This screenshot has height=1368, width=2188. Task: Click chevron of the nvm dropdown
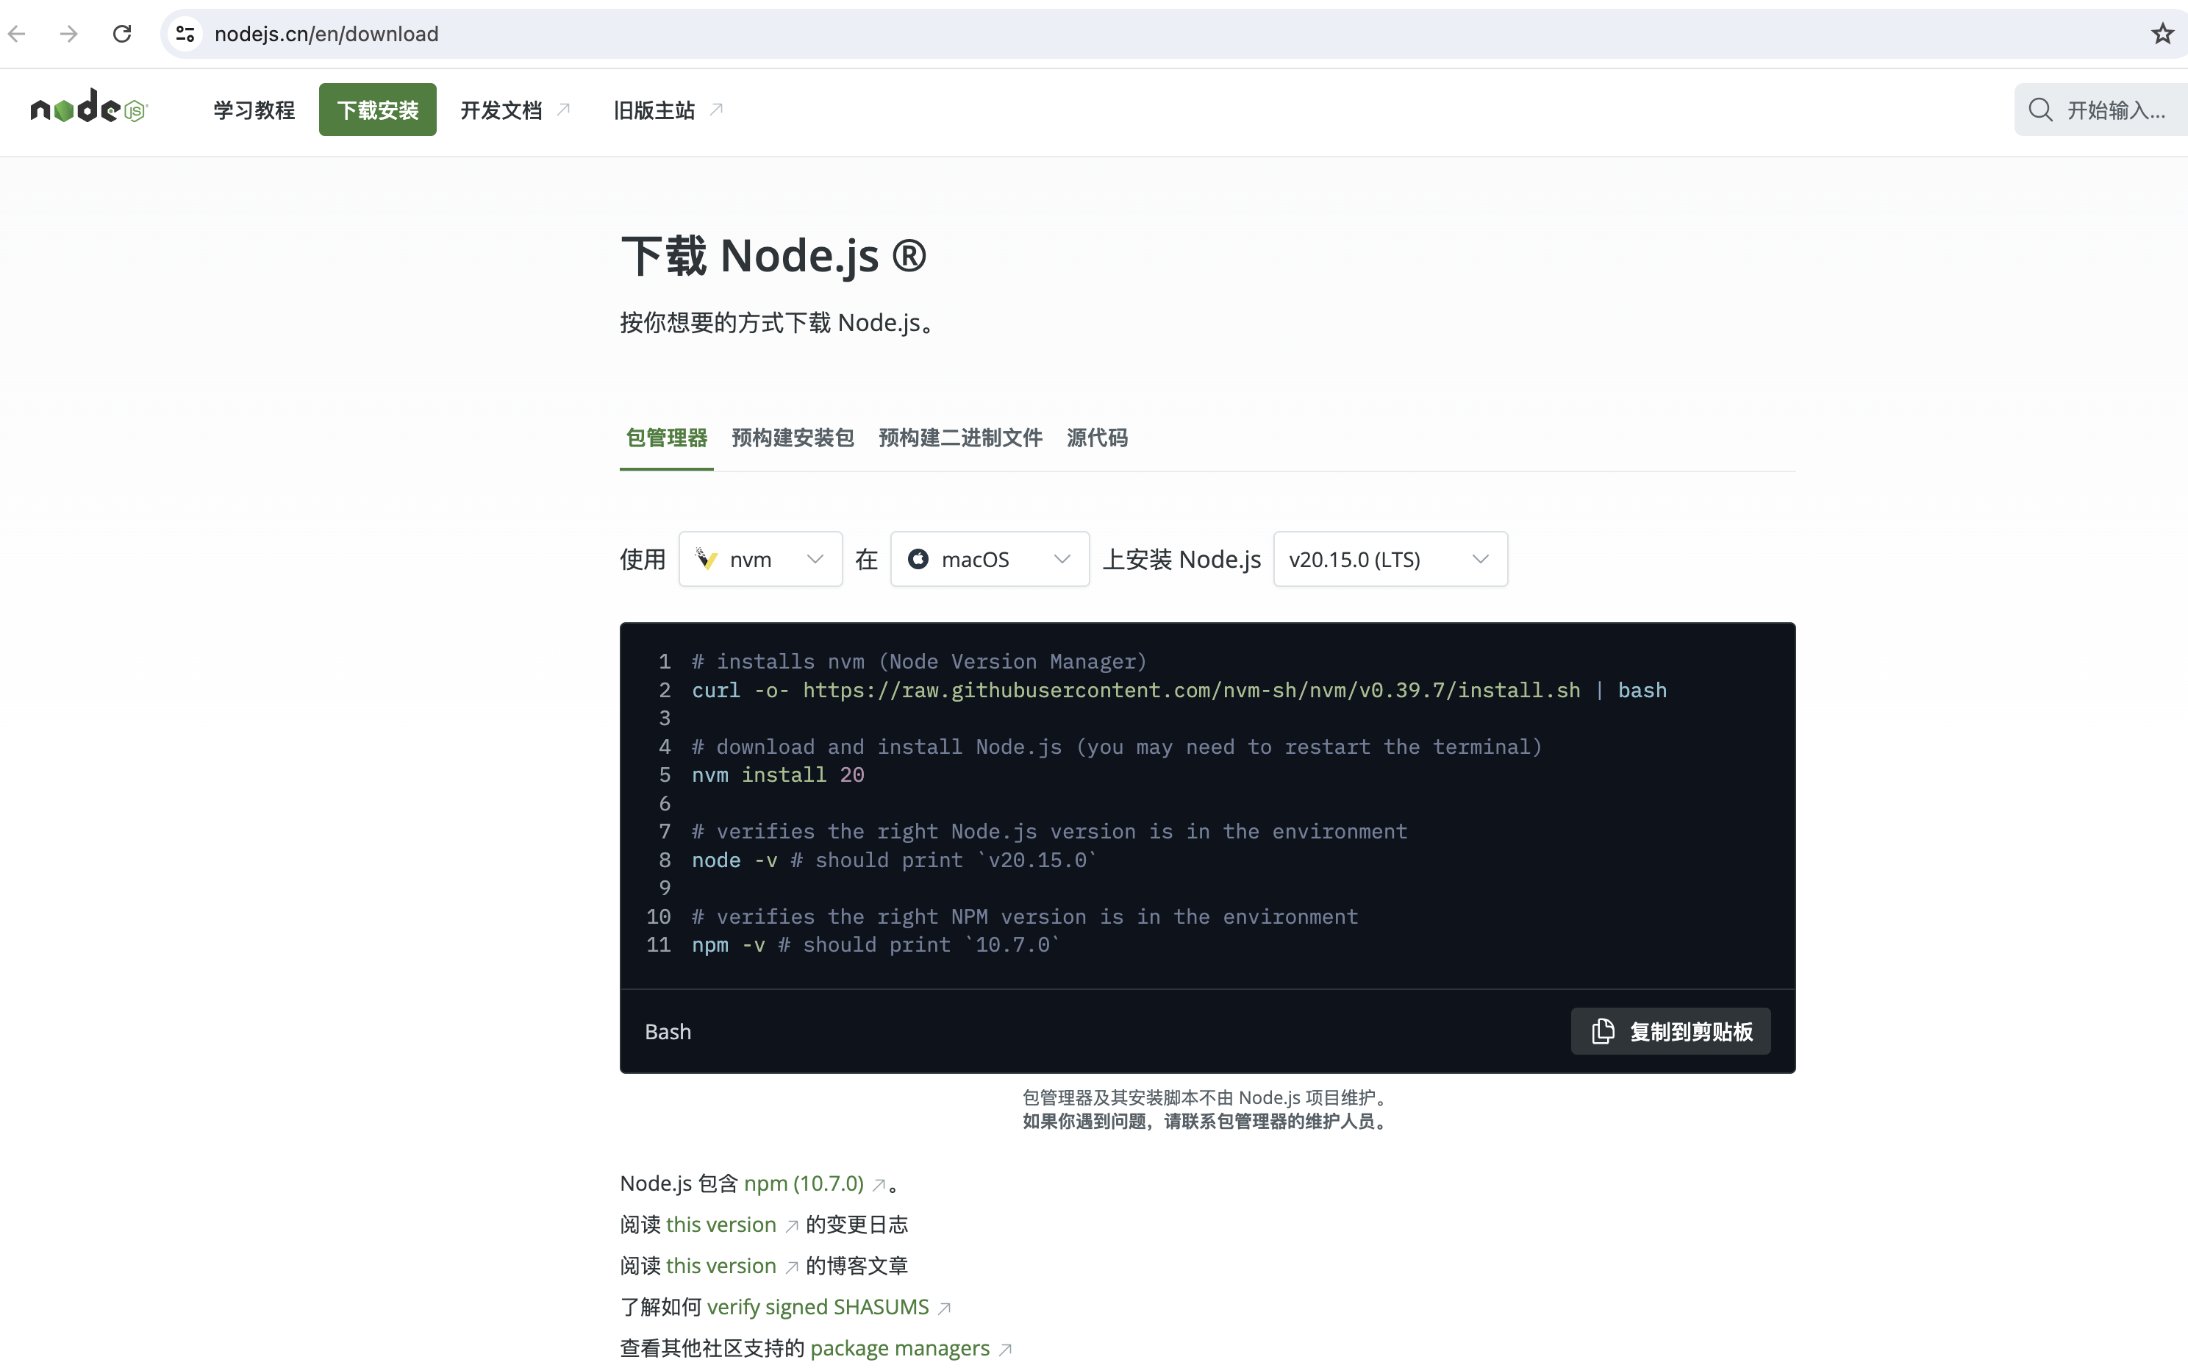click(815, 559)
